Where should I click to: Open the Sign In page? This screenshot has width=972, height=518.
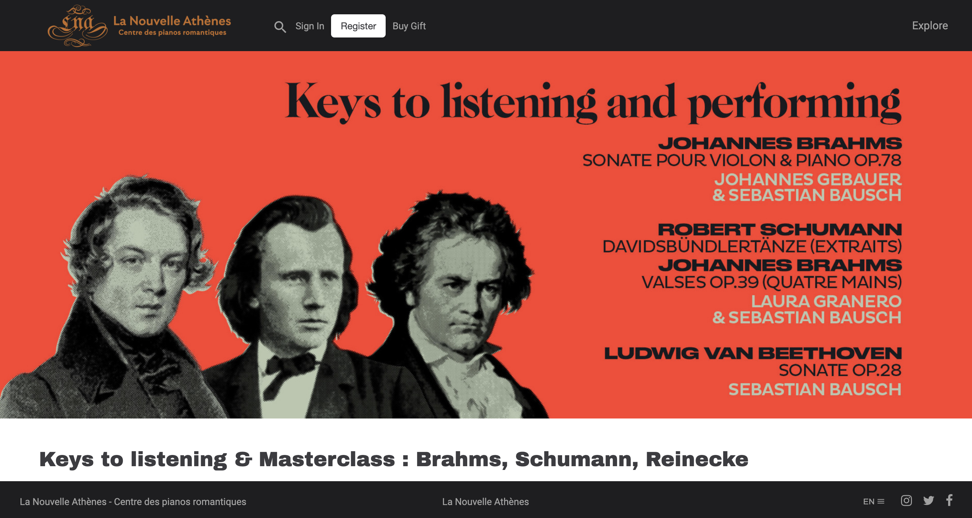coord(310,26)
